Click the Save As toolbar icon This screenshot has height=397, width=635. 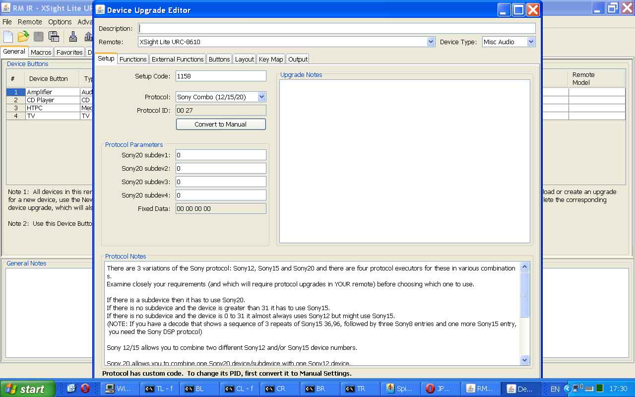click(x=54, y=37)
